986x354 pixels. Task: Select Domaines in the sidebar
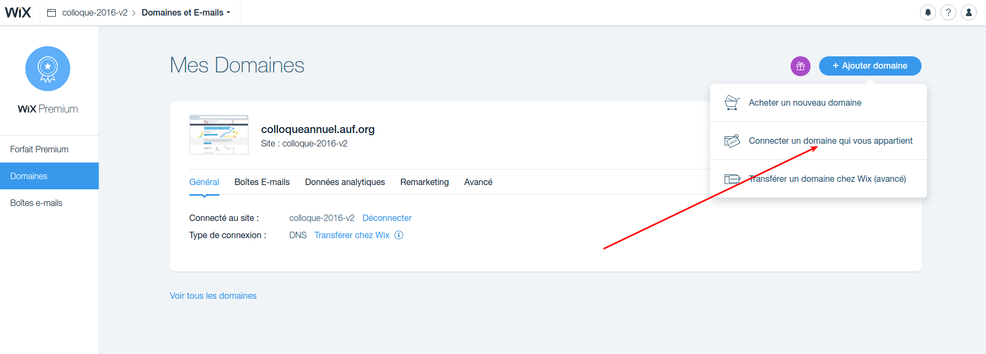tap(49, 176)
